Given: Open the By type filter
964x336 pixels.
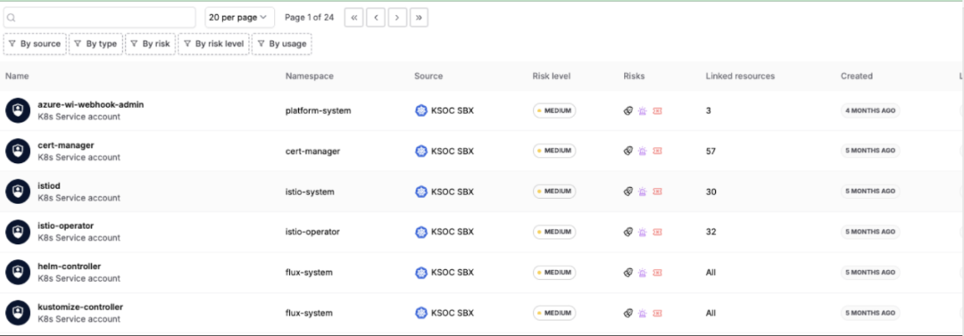Looking at the screenshot, I should (96, 45).
